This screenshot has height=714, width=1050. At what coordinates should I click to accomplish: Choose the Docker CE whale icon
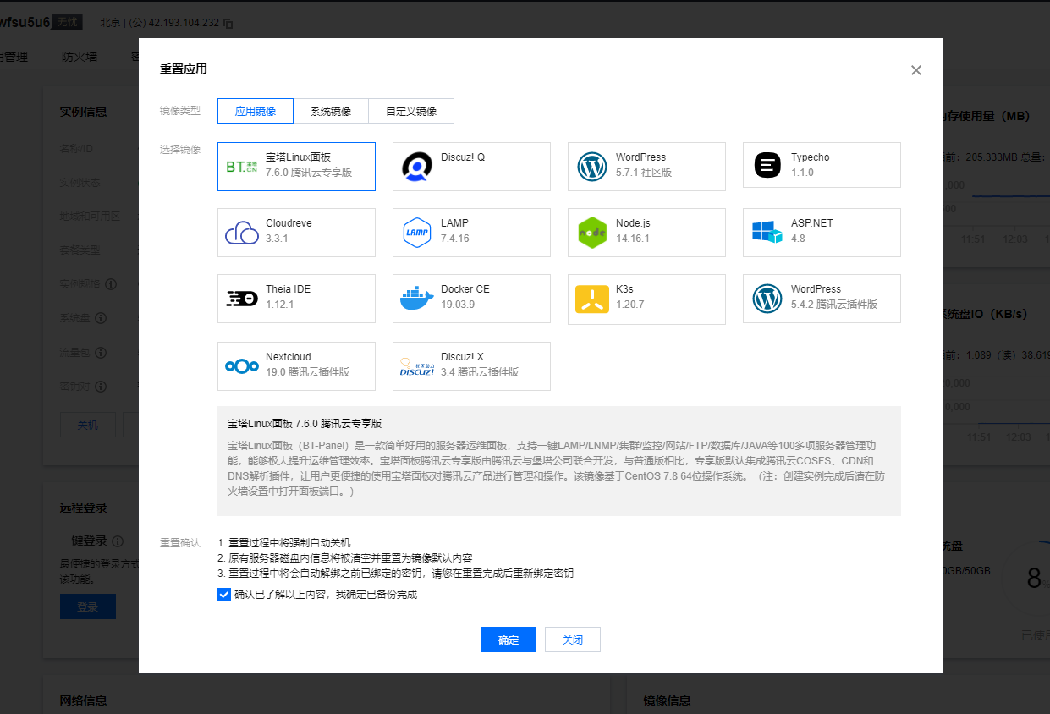[x=417, y=299]
